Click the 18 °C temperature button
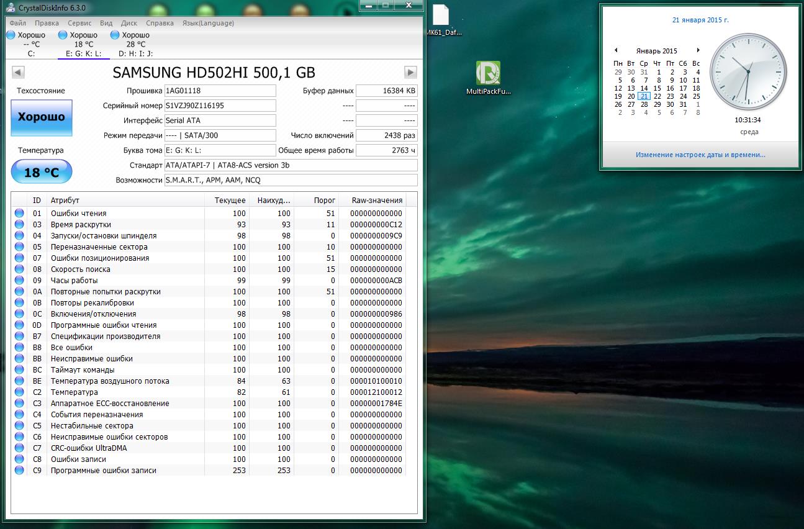 42,172
